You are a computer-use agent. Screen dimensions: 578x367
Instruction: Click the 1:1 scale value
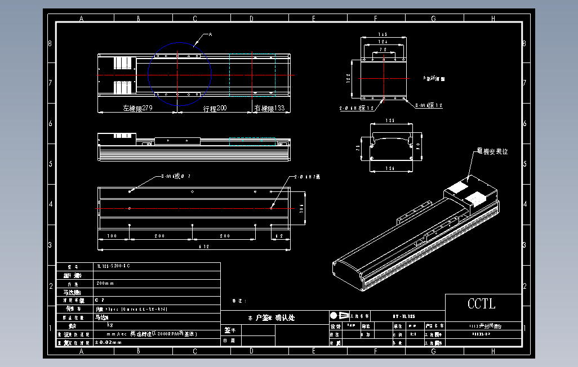(414, 334)
